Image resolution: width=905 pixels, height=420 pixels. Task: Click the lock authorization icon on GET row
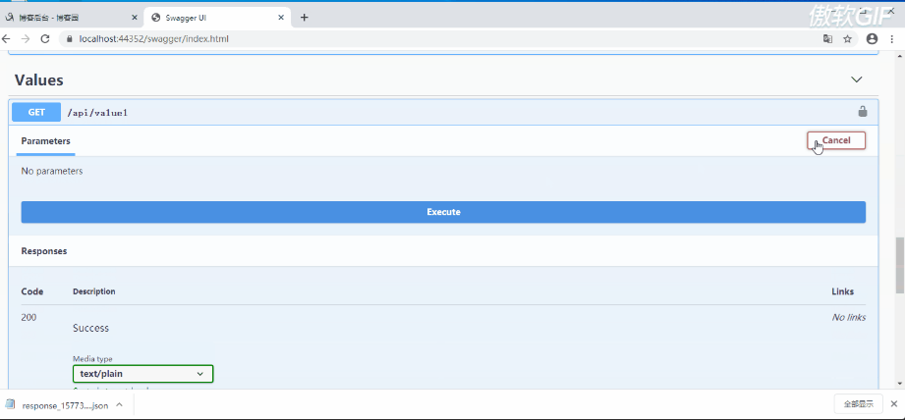pyautogui.click(x=862, y=112)
